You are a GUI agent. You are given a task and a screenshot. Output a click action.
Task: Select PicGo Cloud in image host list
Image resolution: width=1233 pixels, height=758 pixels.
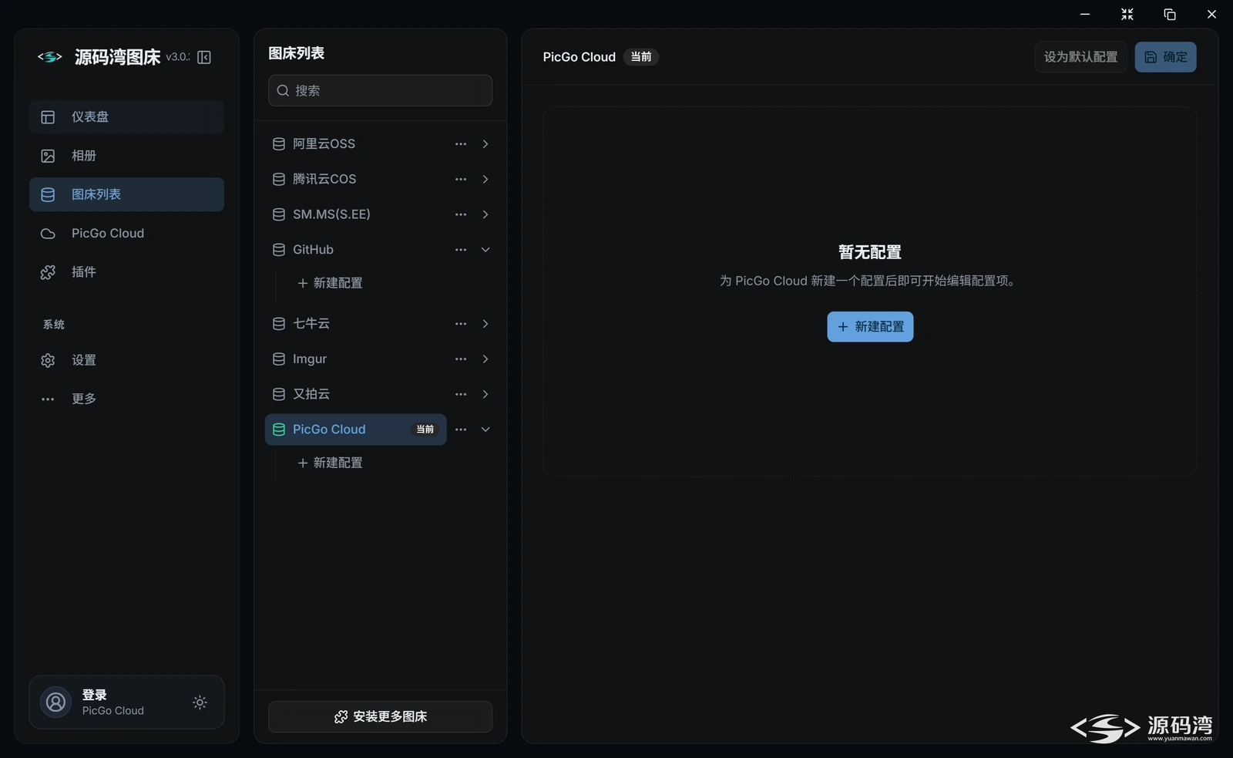[355, 430]
